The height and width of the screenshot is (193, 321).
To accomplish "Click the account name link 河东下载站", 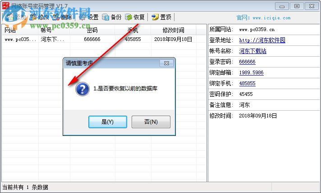I will pyautogui.click(x=252, y=51).
